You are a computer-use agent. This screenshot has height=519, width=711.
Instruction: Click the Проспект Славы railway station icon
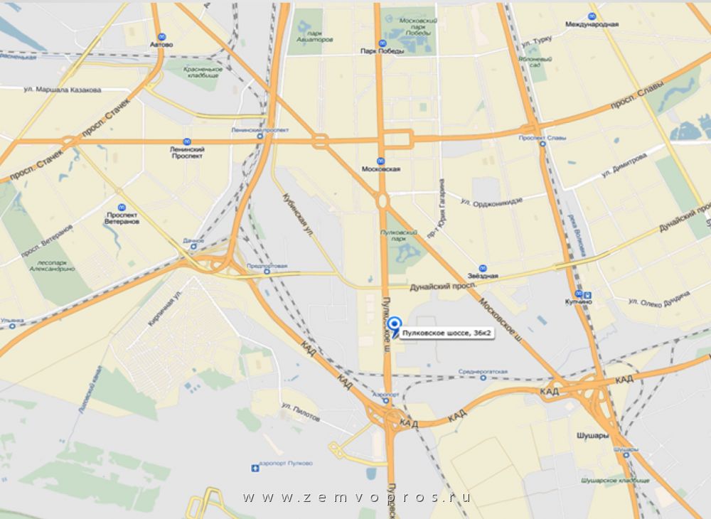coord(542,144)
